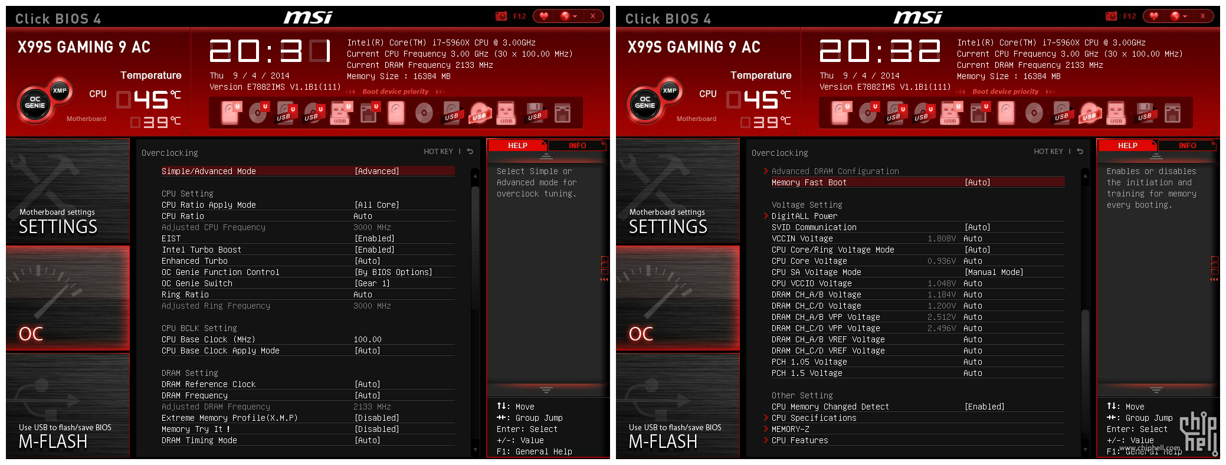The width and height of the screenshot is (1226, 465).
Task: Select UEFI CD/DVD boot icon, left screen
Action: coord(258,113)
